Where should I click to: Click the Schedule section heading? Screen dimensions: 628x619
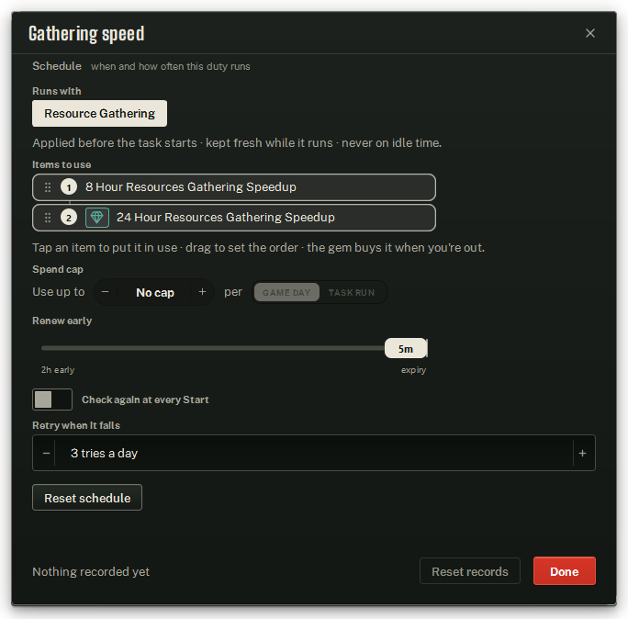click(57, 66)
